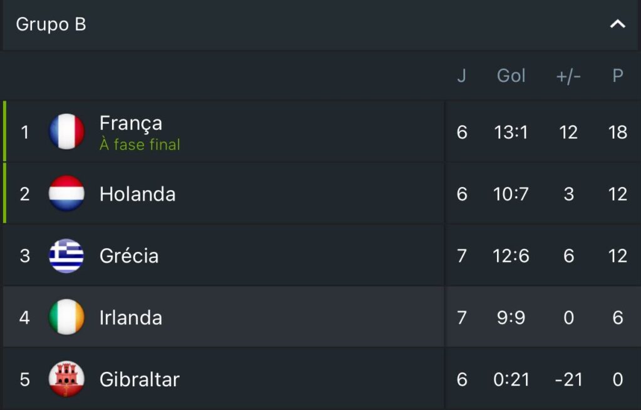Viewport: 641px width, 410px height.
Task: Select the Gibraltar team name
Action: (139, 379)
